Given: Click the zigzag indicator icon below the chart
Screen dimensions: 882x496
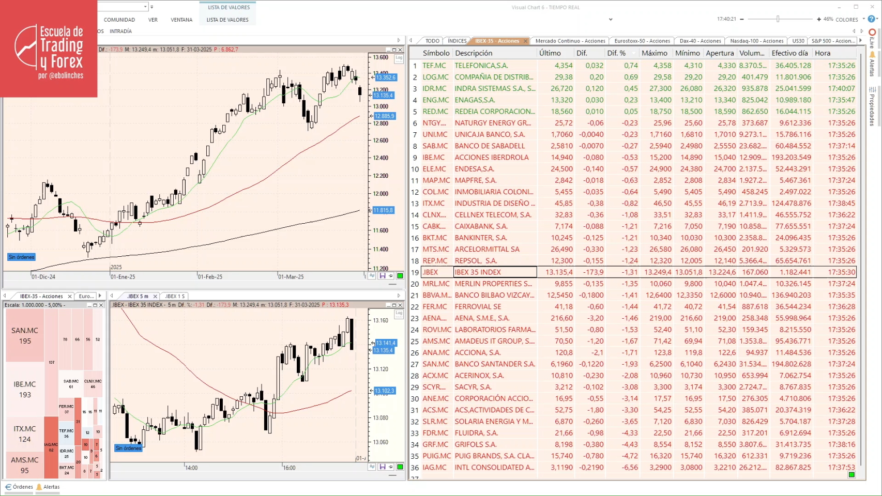Looking at the screenshot, I should pos(371,275).
